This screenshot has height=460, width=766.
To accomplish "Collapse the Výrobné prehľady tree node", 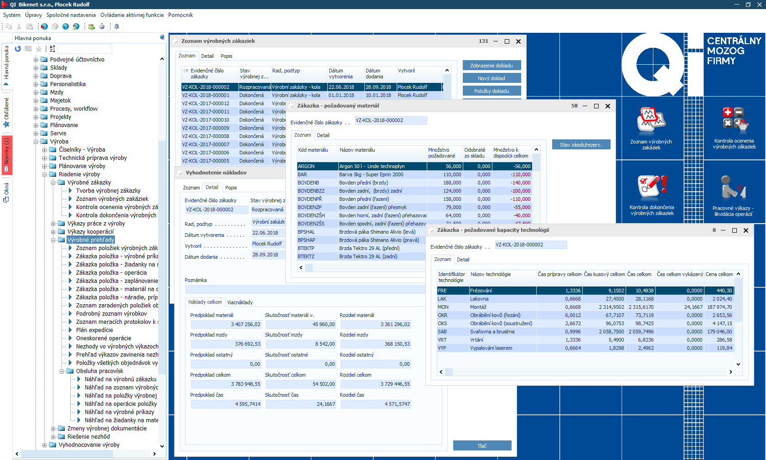I will pyautogui.click(x=53, y=240).
